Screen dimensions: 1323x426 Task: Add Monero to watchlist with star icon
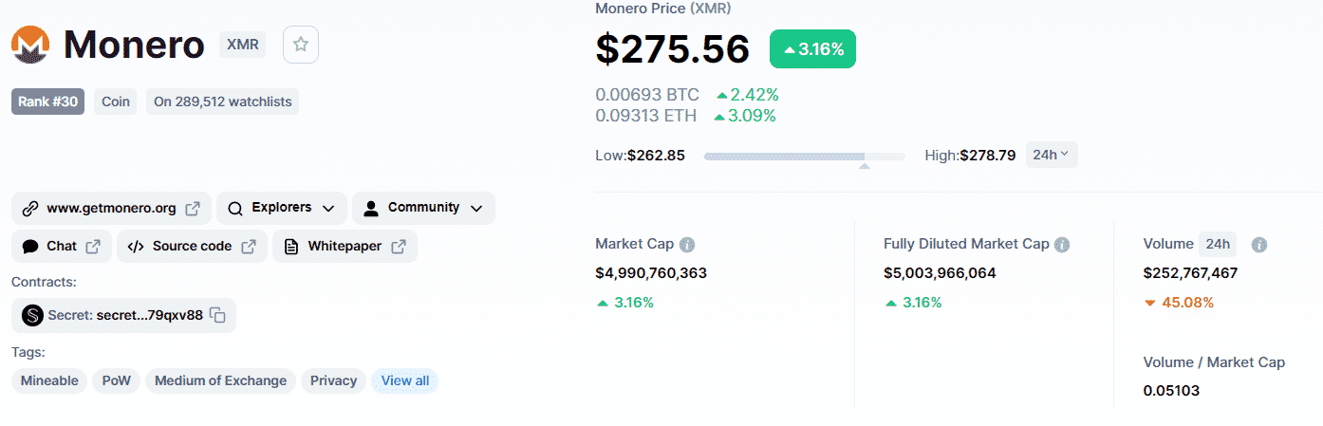[301, 45]
